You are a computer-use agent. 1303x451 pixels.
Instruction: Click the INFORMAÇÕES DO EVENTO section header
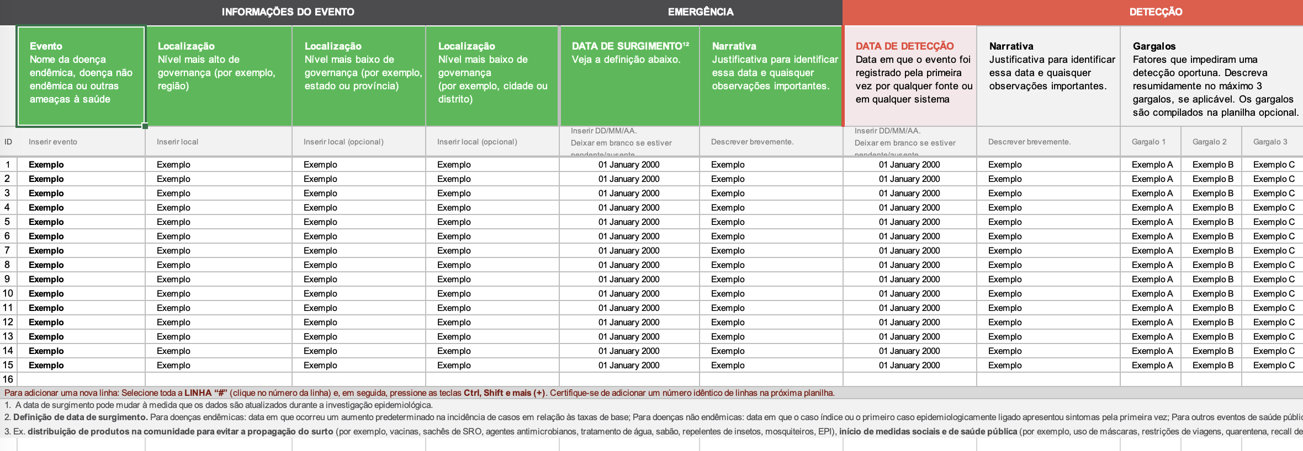pyautogui.click(x=288, y=12)
